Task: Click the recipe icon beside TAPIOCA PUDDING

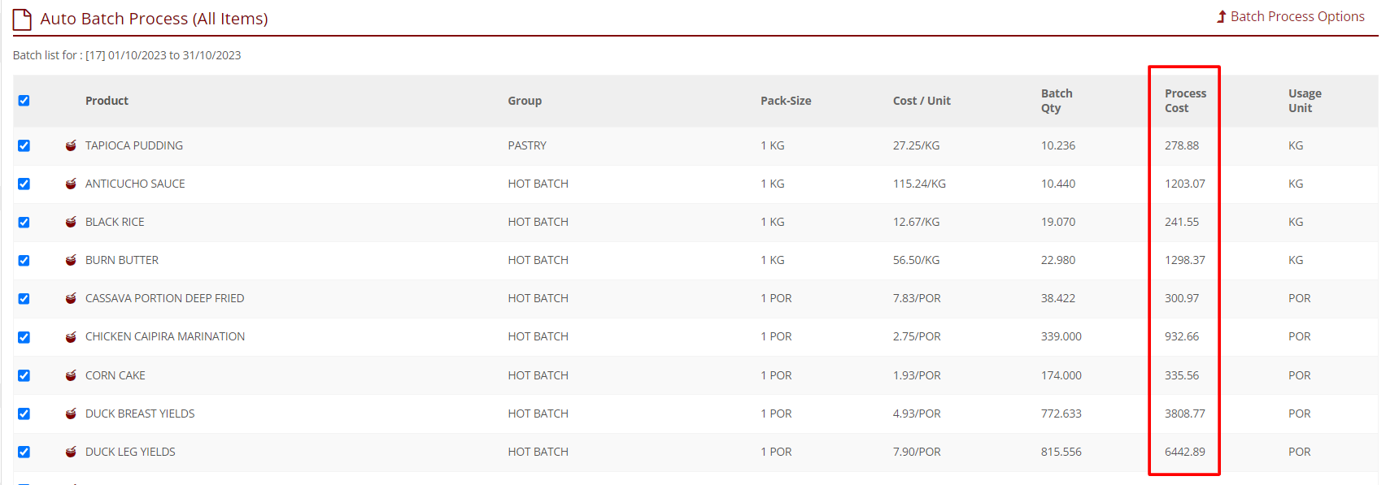Action: tap(71, 145)
